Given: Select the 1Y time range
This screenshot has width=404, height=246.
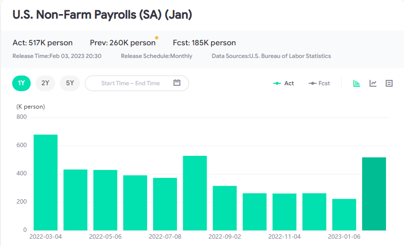Looking at the screenshot, I should (21, 83).
